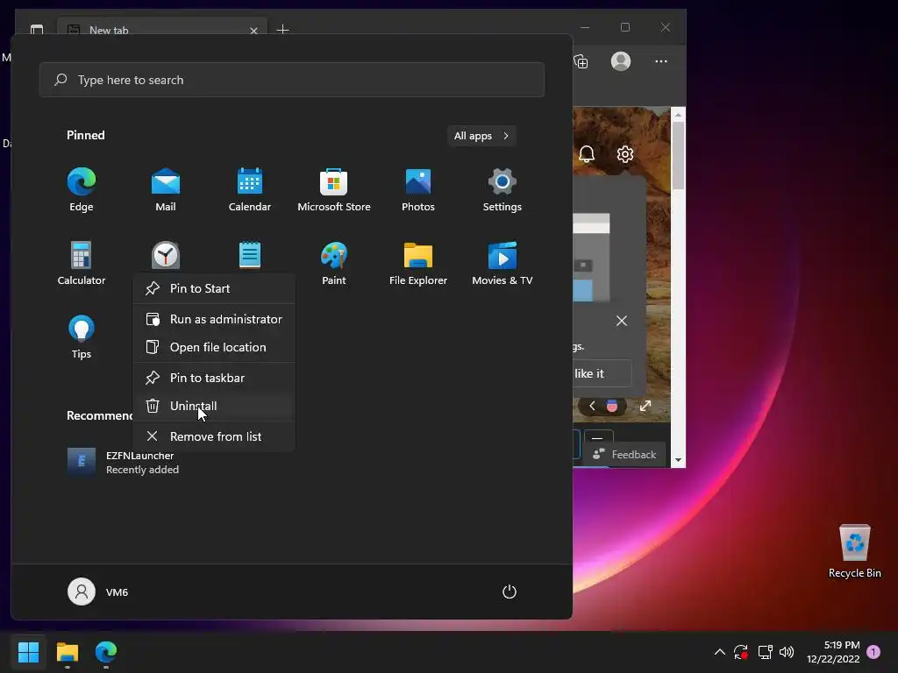
Task: Launch Paint from the Start menu
Action: coord(334,263)
